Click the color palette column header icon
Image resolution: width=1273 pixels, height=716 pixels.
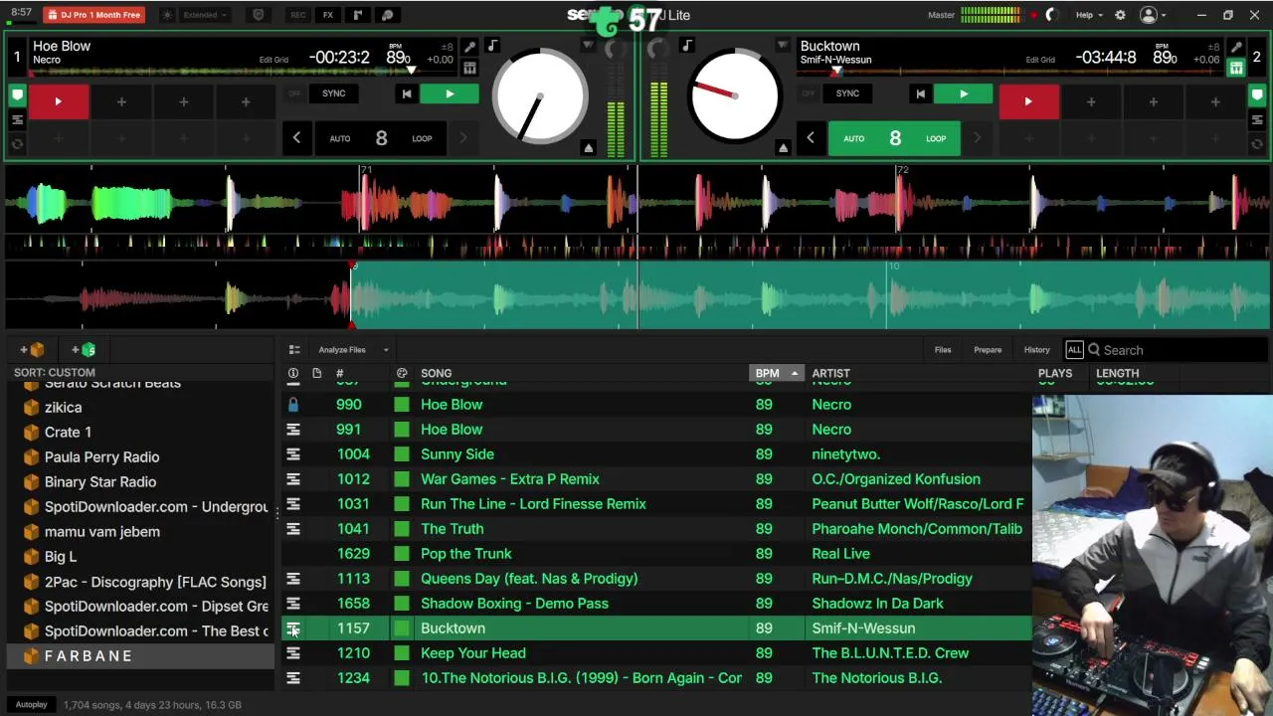click(x=402, y=373)
